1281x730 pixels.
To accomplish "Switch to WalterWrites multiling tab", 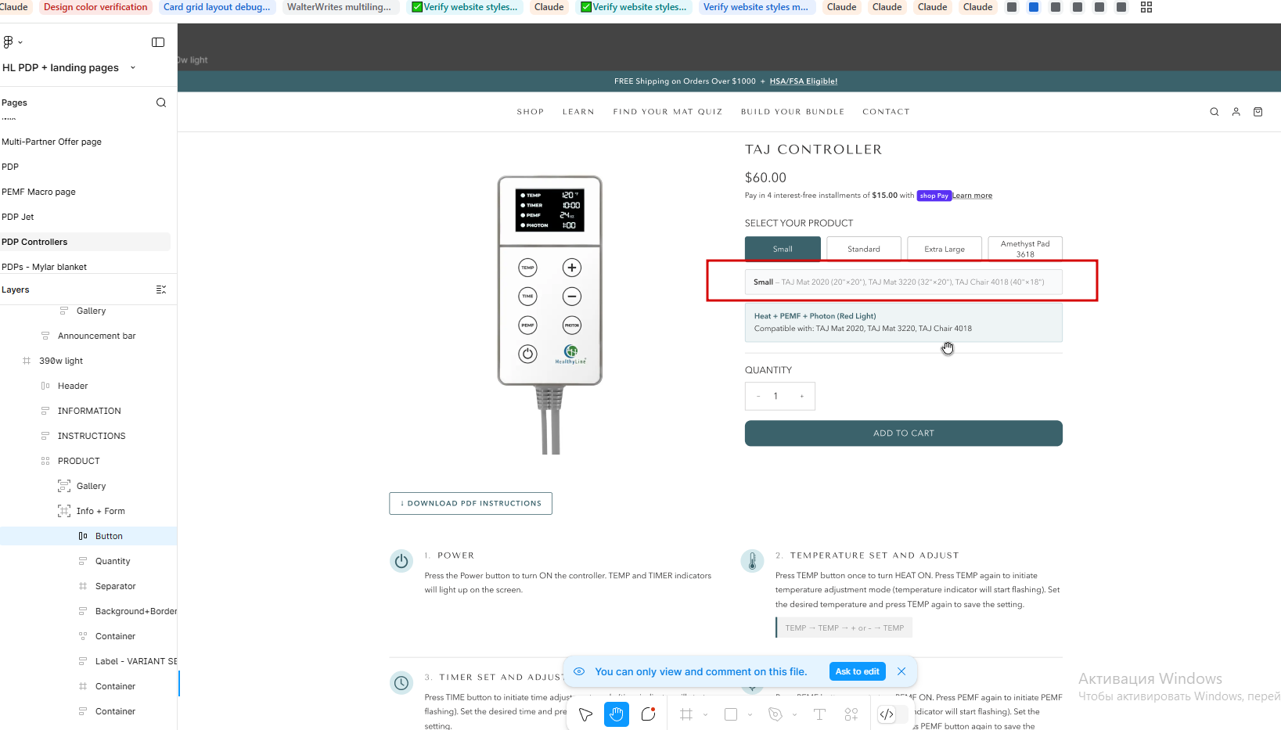I will pyautogui.click(x=339, y=7).
